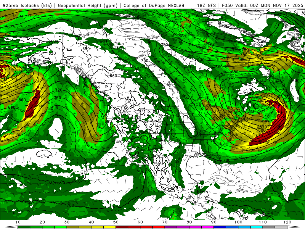Click the cyan swatch just before legend value 110
This screenshot has height=229, width=305.
pos(257,227)
